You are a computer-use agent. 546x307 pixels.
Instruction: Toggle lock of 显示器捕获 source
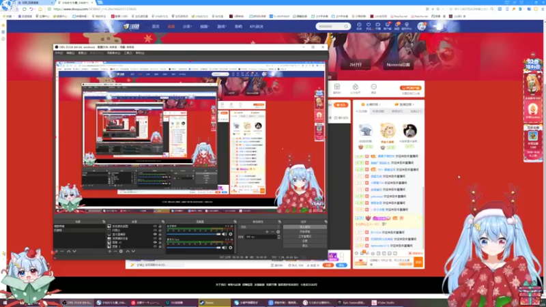(x=160, y=234)
